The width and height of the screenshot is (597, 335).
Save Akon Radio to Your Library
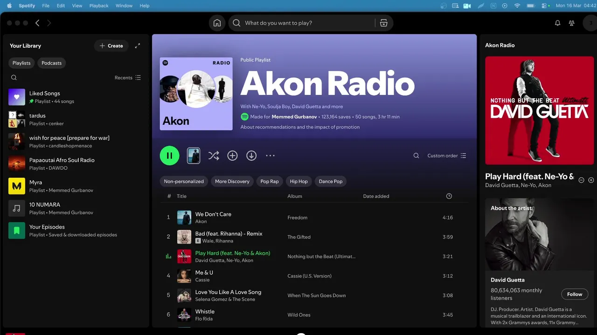coord(232,155)
